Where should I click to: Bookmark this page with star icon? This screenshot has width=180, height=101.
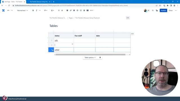(160, 6)
